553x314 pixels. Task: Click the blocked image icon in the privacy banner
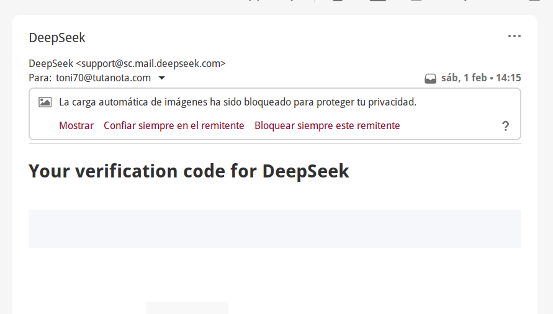[x=45, y=102]
